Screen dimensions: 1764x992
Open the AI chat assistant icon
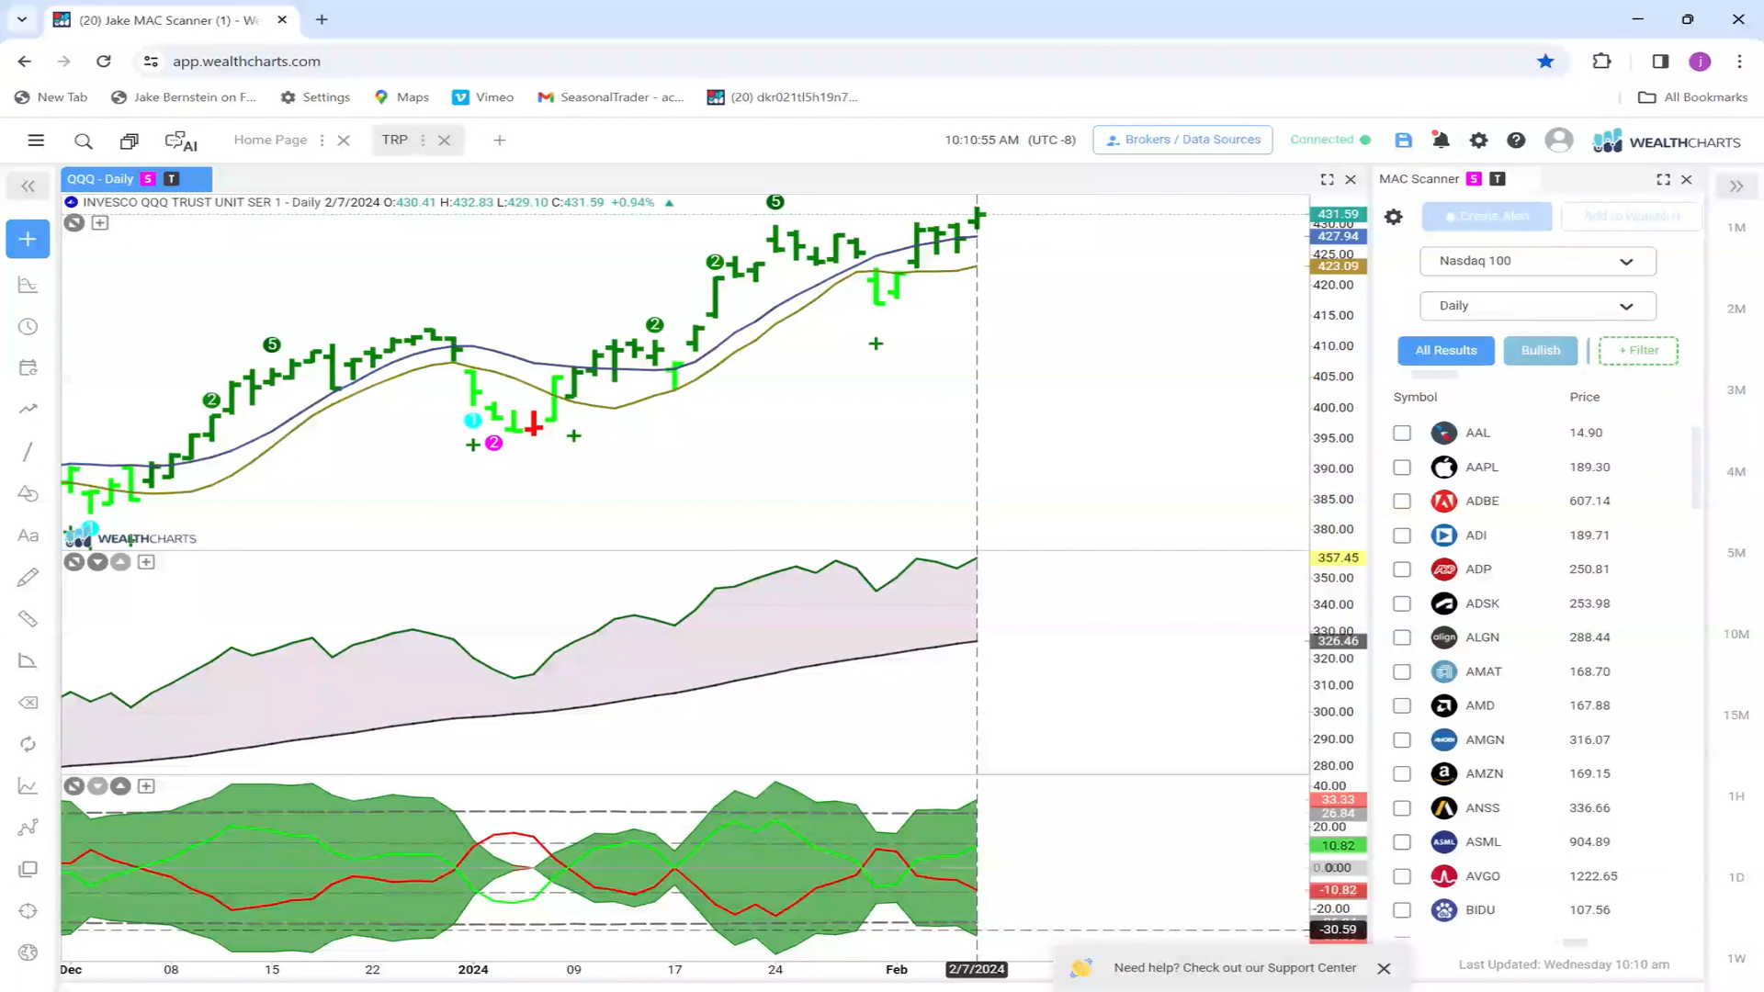181,141
